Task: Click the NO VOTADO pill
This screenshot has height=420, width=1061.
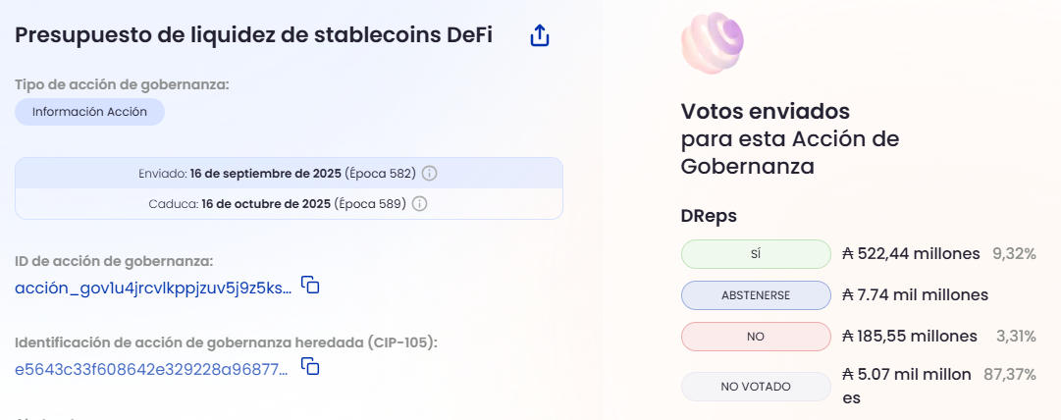Action: click(x=755, y=387)
